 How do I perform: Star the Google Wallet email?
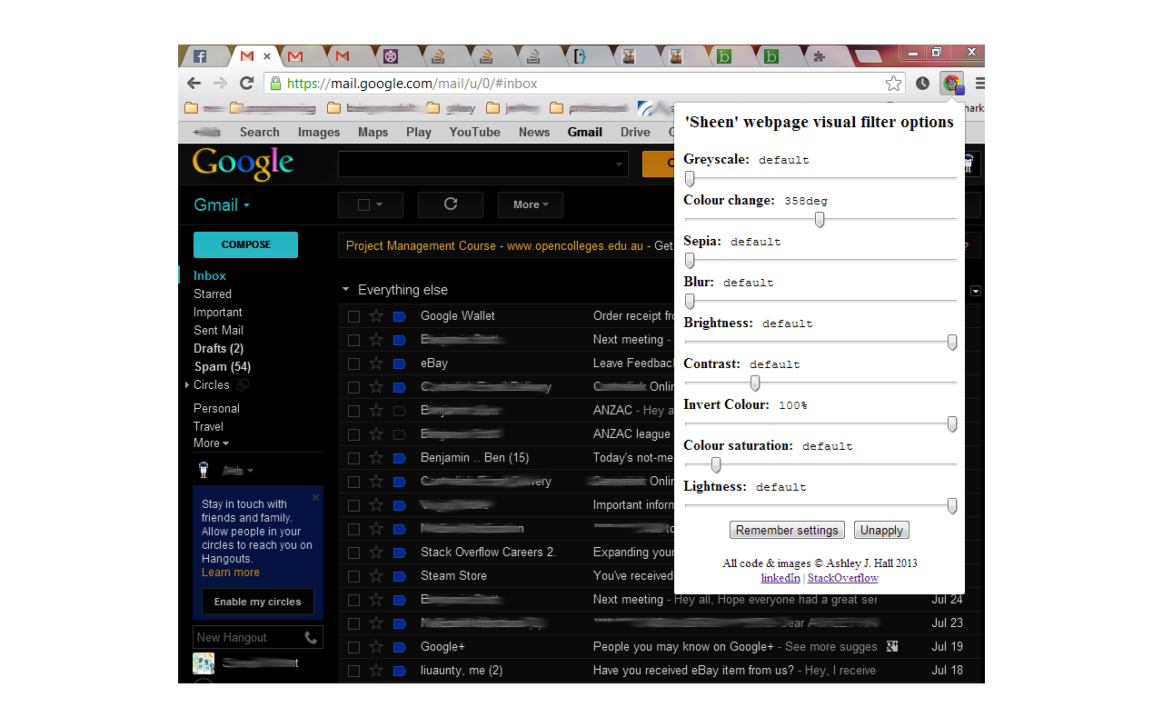point(376,316)
